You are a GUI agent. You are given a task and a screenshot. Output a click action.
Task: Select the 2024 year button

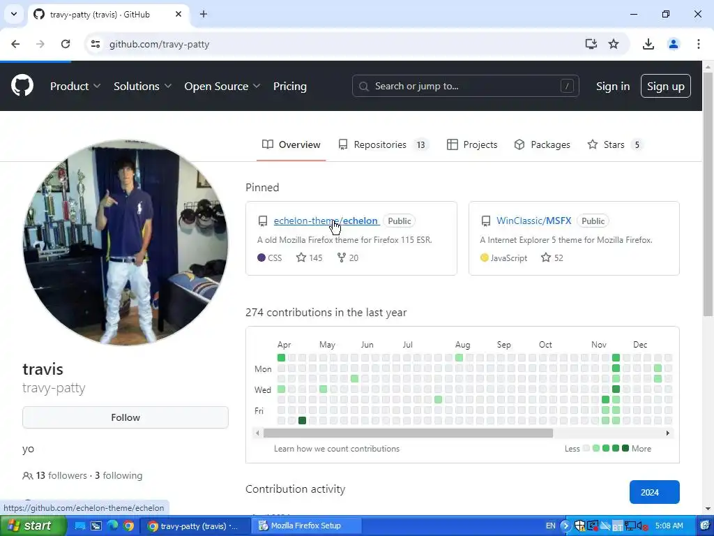point(654,492)
